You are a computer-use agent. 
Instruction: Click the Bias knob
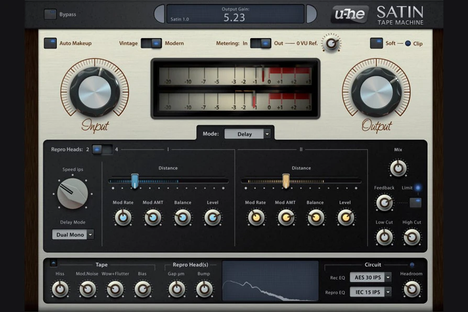click(143, 289)
